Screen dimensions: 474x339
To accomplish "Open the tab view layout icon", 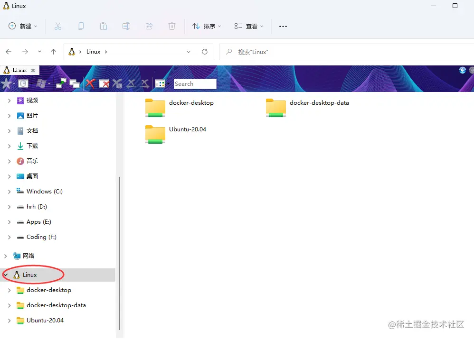I will (160, 83).
